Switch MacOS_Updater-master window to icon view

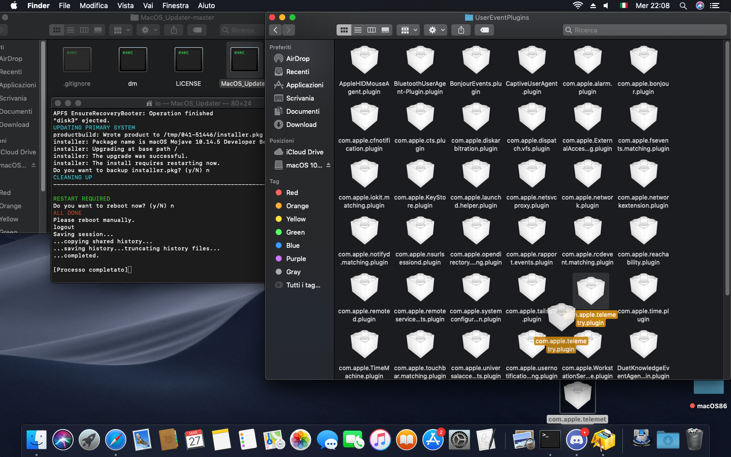[x=57, y=30]
